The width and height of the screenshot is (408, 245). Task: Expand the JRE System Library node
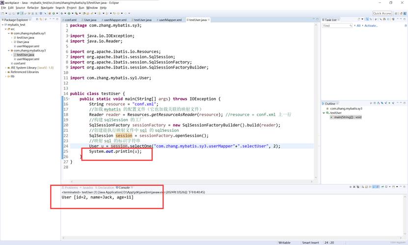pyautogui.click(x=6, y=68)
